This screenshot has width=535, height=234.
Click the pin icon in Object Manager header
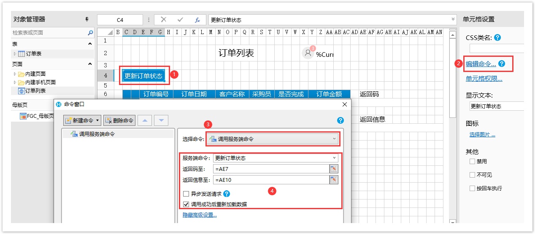pos(87,19)
